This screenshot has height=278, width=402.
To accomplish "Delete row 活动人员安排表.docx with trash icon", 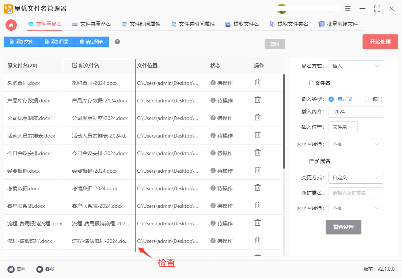I will pyautogui.click(x=257, y=135).
